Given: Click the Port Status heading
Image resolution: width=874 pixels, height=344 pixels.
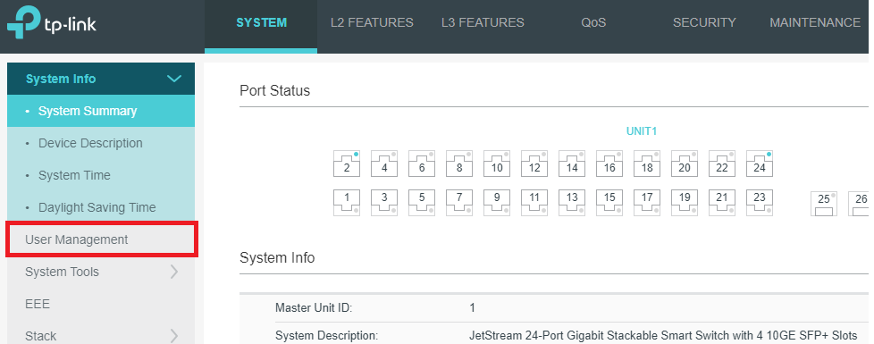Looking at the screenshot, I should (x=274, y=91).
